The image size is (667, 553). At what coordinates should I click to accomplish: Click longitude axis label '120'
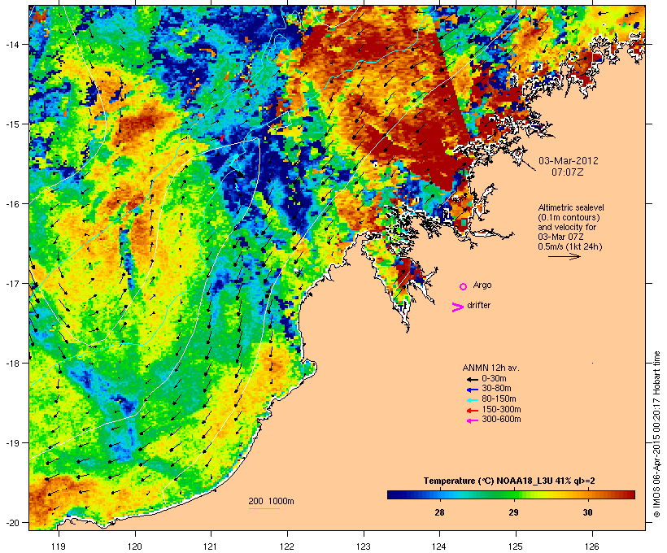pyautogui.click(x=135, y=546)
